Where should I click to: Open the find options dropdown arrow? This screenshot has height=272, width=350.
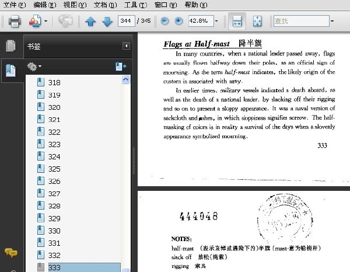pyautogui.click(x=332, y=21)
